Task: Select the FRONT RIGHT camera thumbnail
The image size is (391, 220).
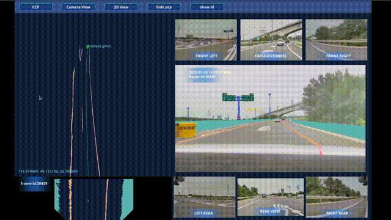Action: click(337, 40)
